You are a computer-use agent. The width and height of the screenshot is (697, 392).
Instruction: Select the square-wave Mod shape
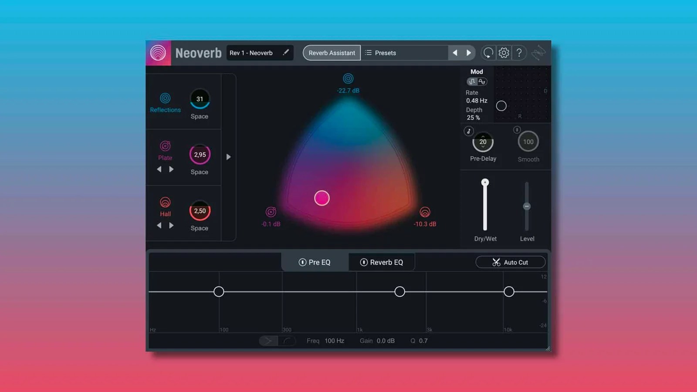pos(472,81)
